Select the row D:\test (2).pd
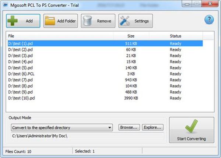221x158 pixels. [x=105, y=49]
